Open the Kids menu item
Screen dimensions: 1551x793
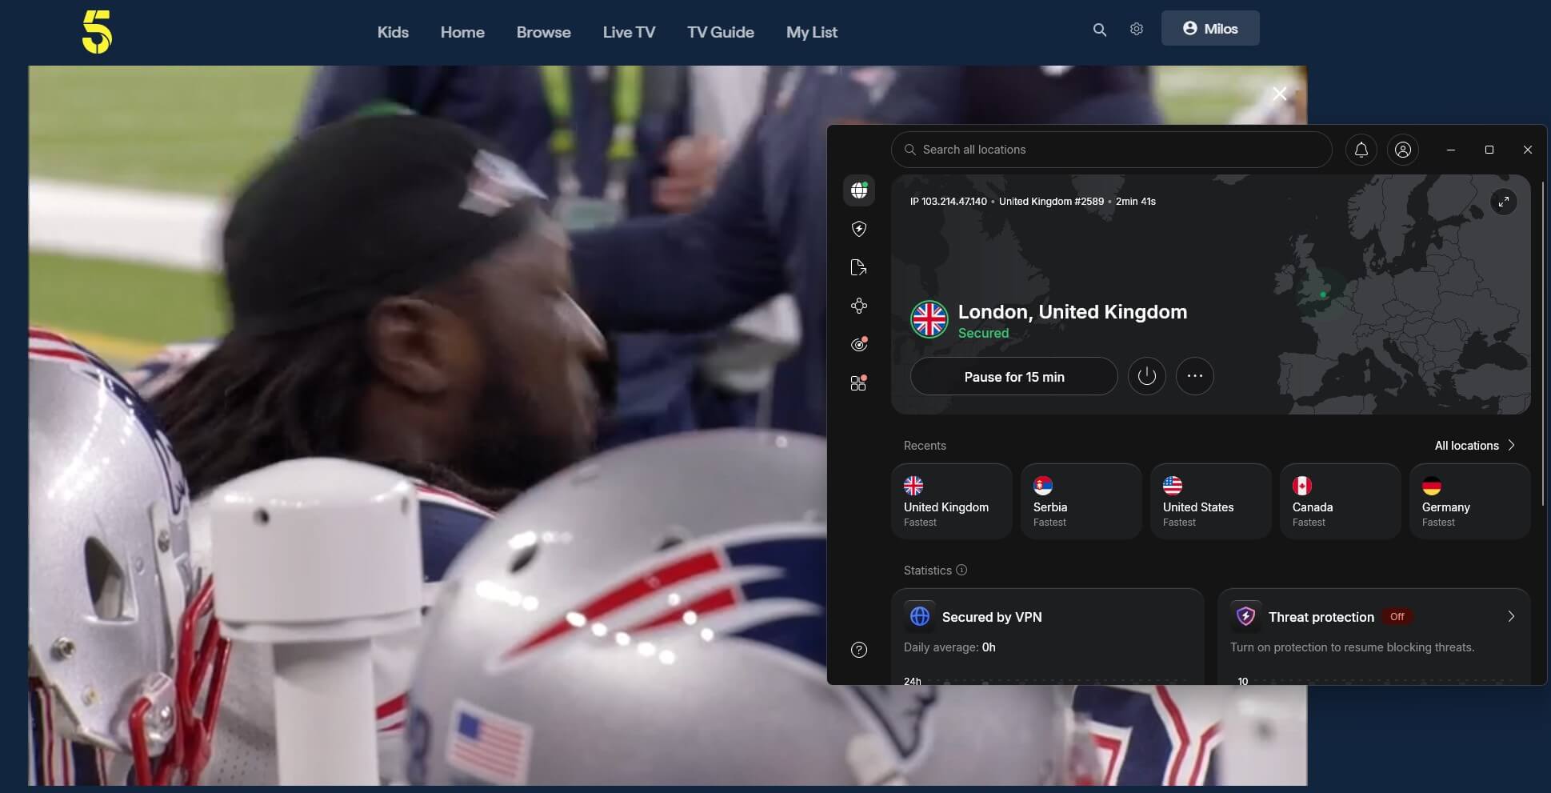click(x=393, y=32)
